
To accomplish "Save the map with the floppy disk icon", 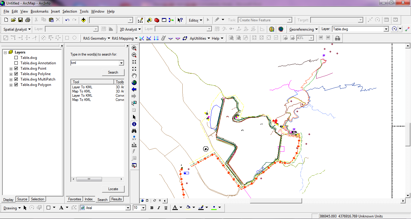I will coord(20,20).
